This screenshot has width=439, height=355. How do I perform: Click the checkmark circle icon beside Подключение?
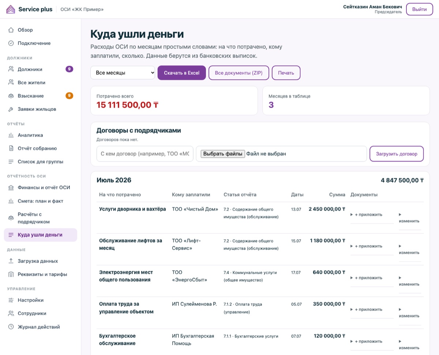(11, 43)
